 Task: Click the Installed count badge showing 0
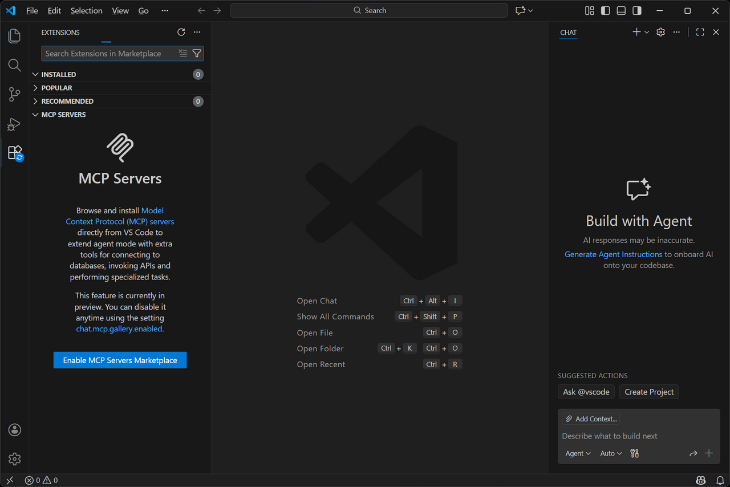tap(198, 75)
